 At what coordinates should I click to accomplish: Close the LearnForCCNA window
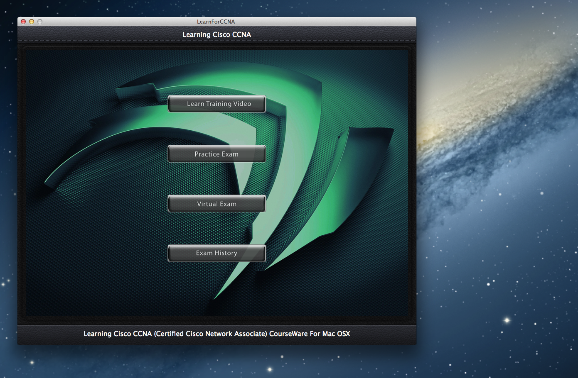[x=23, y=22]
